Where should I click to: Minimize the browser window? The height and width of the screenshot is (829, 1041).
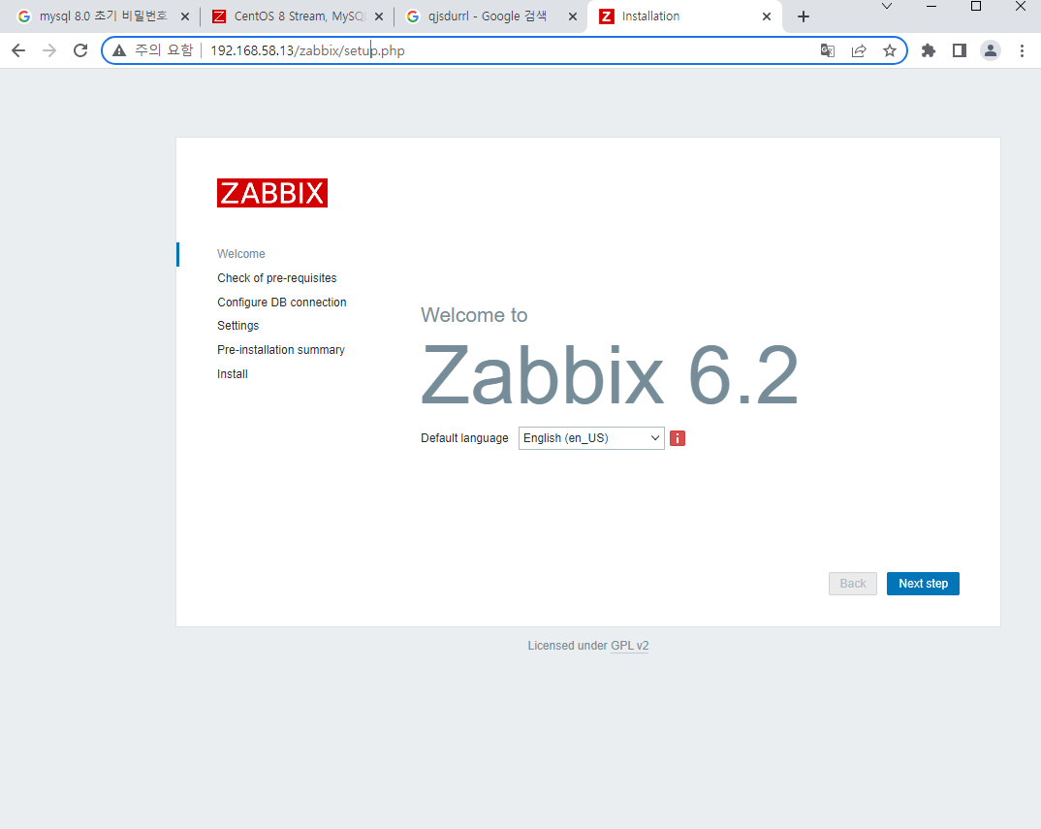931,6
